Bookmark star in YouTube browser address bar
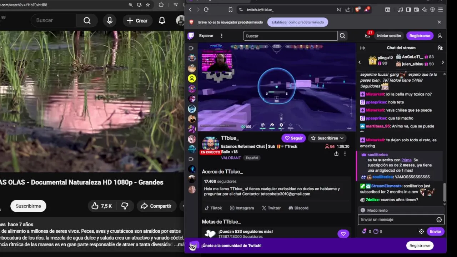This screenshot has width=457, height=257. pyautogui.click(x=148, y=5)
